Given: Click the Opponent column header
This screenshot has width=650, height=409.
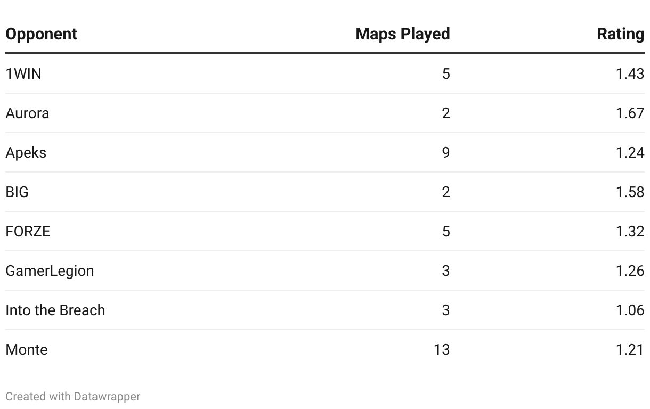Looking at the screenshot, I should coord(41,34).
